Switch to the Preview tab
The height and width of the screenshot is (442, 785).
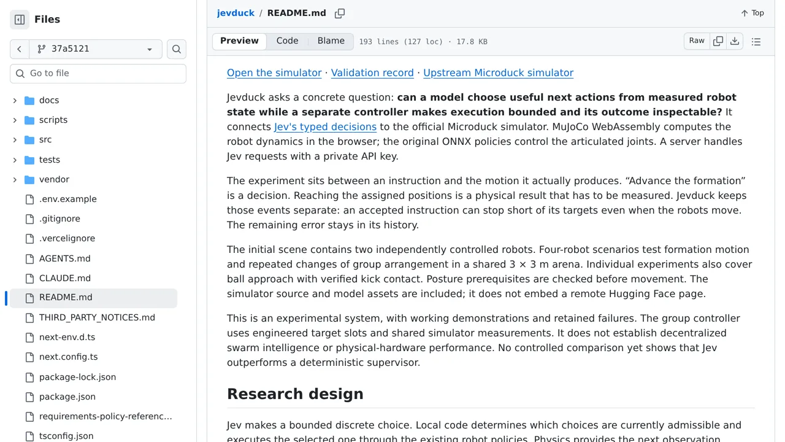(x=239, y=41)
